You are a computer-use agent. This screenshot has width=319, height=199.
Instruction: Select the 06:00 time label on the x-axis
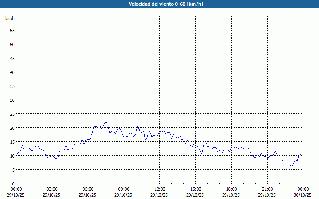pyautogui.click(x=88, y=189)
